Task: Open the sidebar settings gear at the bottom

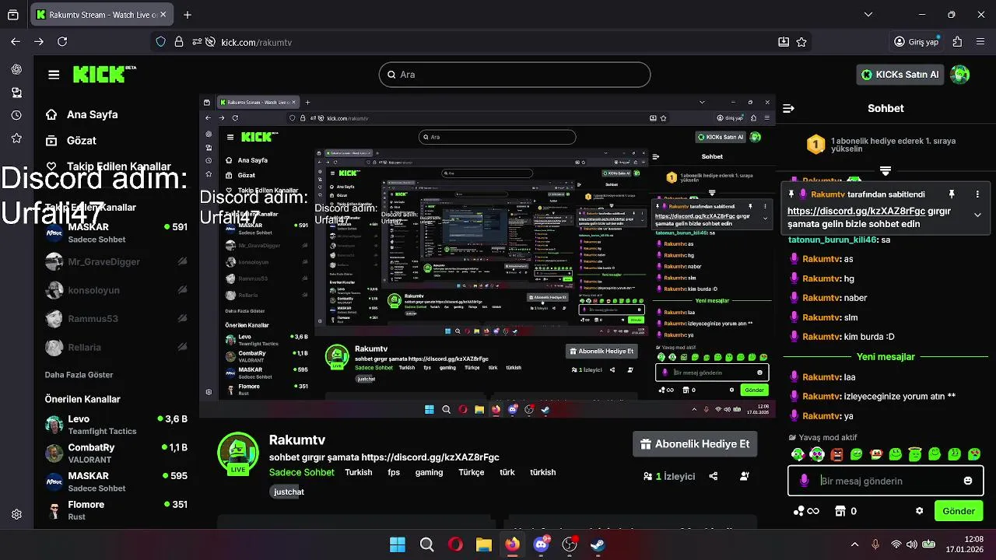Action: tap(16, 514)
